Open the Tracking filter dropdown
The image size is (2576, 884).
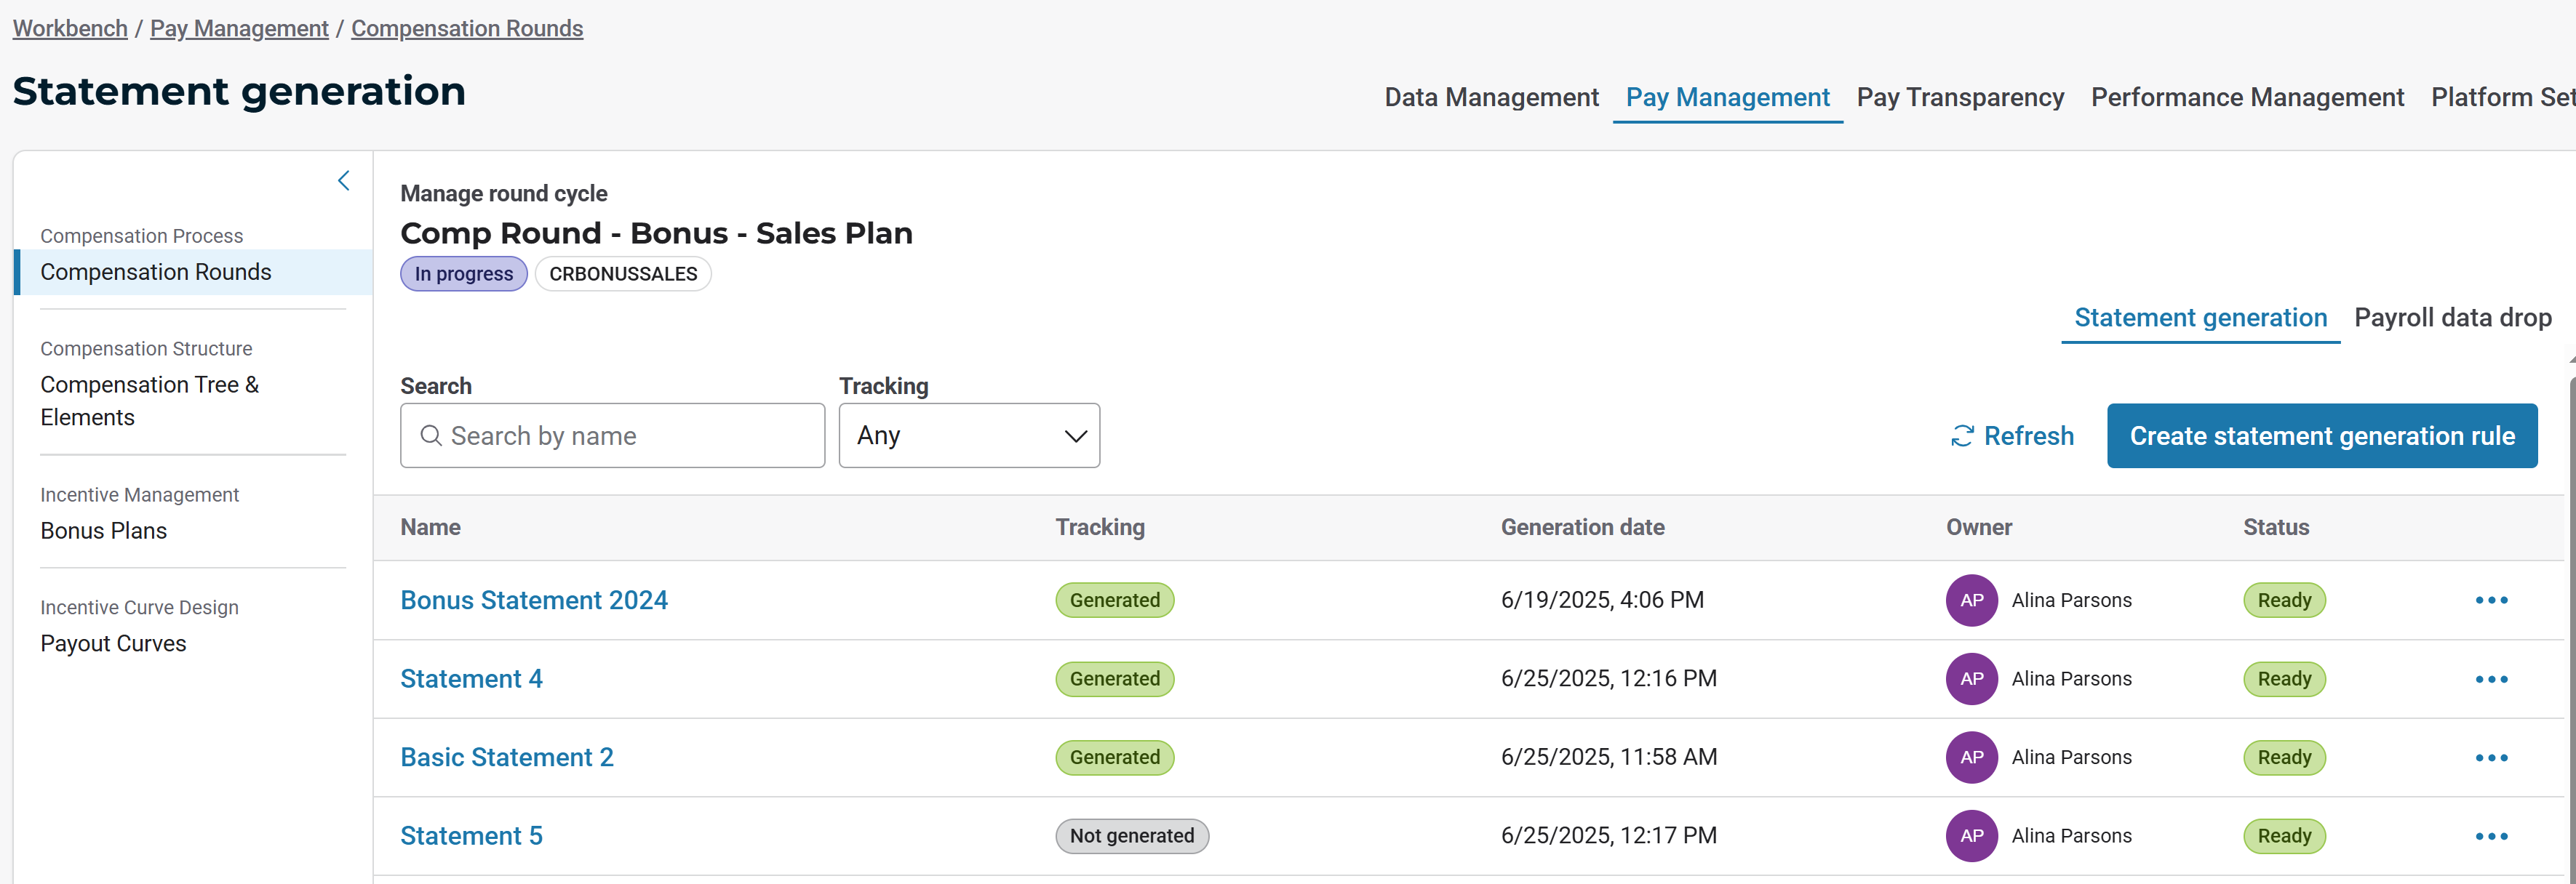968,436
